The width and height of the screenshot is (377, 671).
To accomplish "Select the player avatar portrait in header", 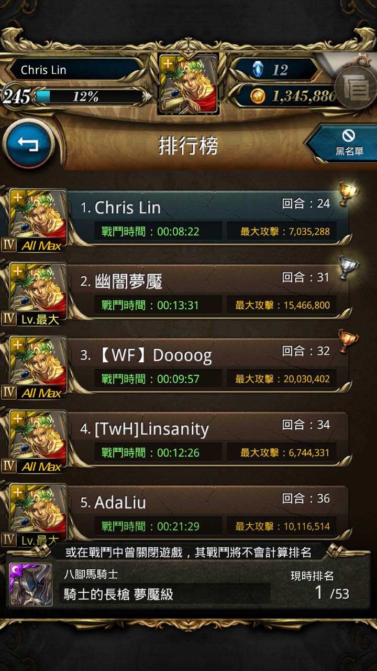I will (x=188, y=84).
